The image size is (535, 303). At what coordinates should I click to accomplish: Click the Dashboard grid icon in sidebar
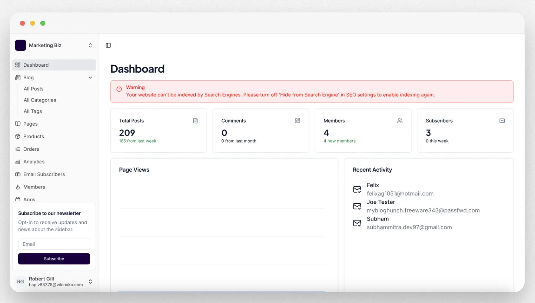[18, 65]
